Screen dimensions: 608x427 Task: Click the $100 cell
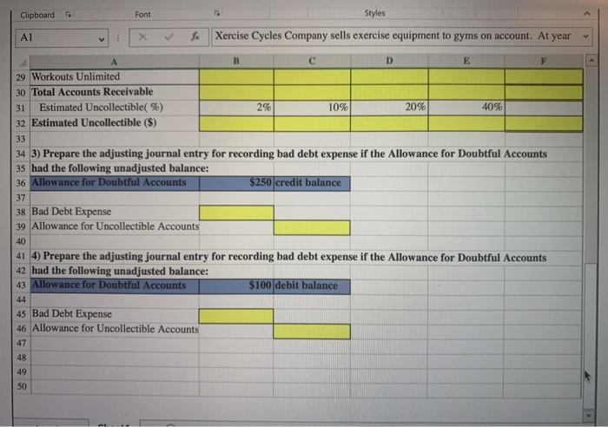pyautogui.click(x=236, y=286)
